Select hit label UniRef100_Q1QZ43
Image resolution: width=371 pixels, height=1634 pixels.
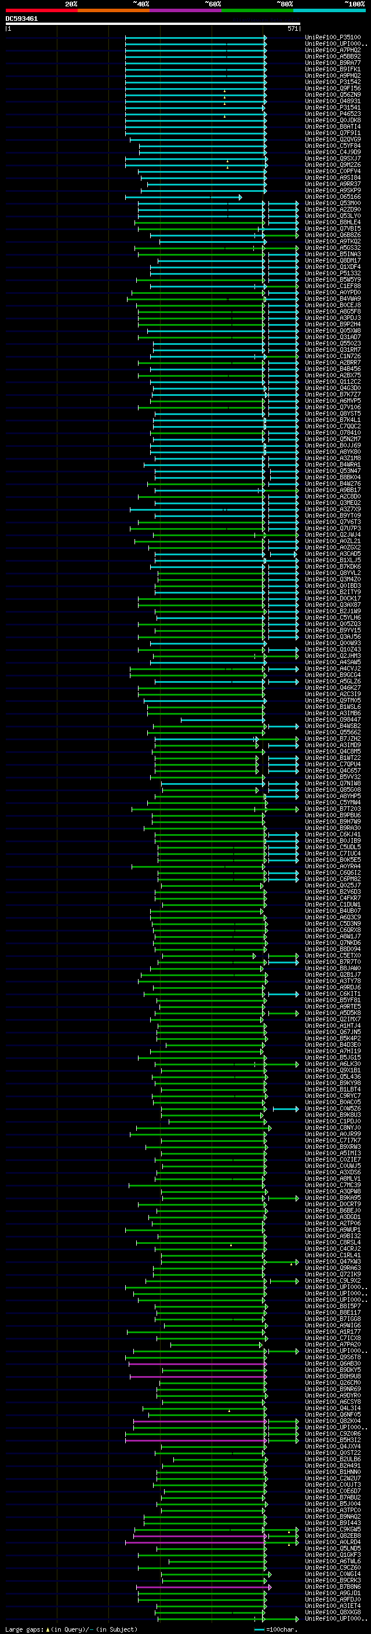tap(332, 650)
